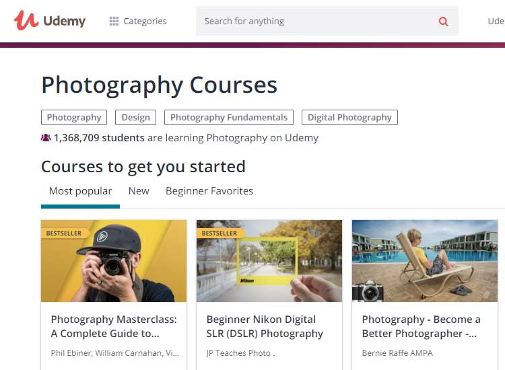Click the students group icon

click(46, 138)
